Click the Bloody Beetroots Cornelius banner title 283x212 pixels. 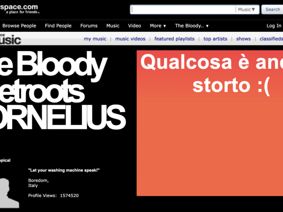pyautogui.click(x=62, y=90)
